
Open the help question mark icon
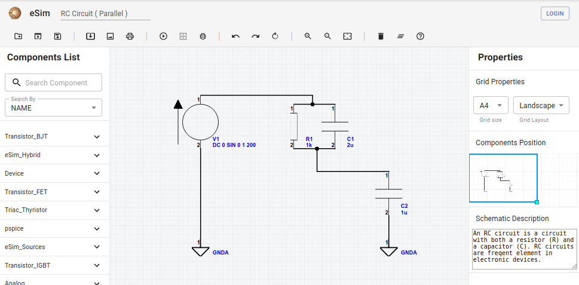click(420, 36)
